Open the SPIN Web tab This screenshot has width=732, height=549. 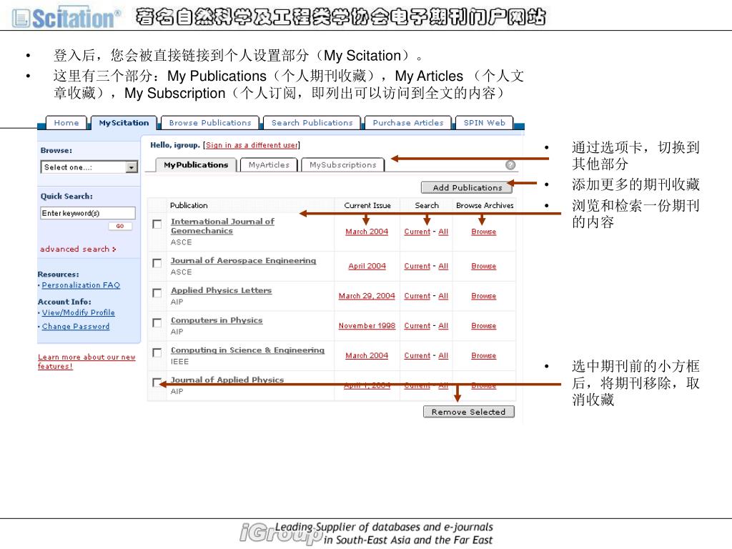(484, 123)
